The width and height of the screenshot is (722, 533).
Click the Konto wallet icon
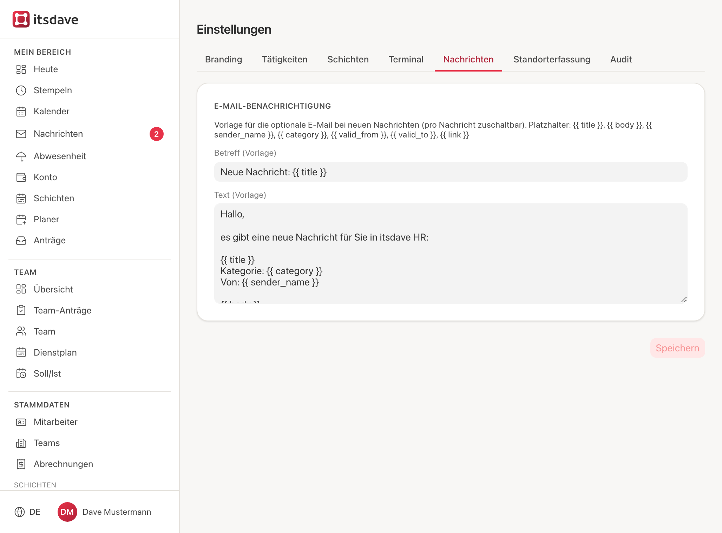tap(21, 177)
